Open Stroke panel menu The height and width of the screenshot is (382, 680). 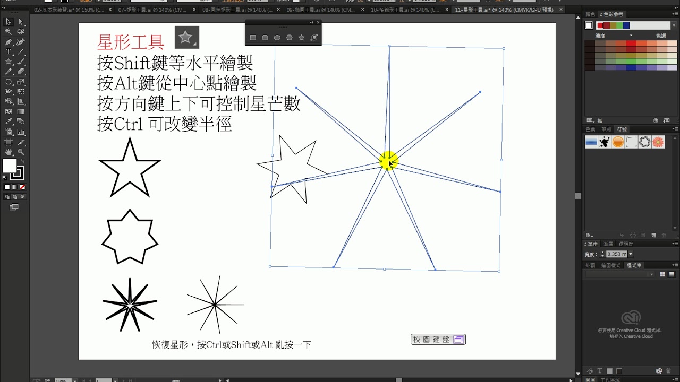coord(675,244)
